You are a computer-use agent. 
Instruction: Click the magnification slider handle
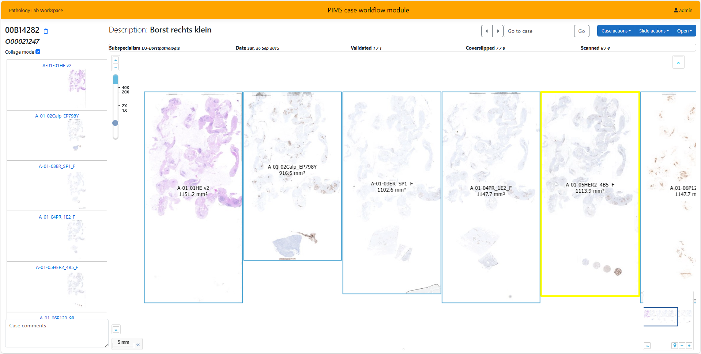coord(115,123)
